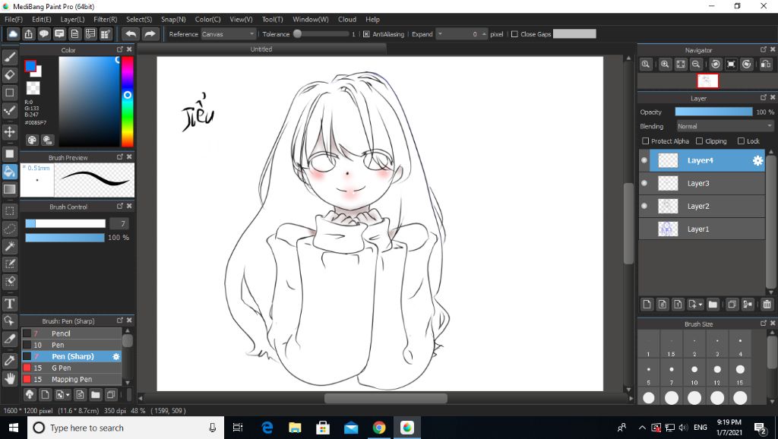This screenshot has height=439, width=778.
Task: Select the Move tool
Action: 9,132
